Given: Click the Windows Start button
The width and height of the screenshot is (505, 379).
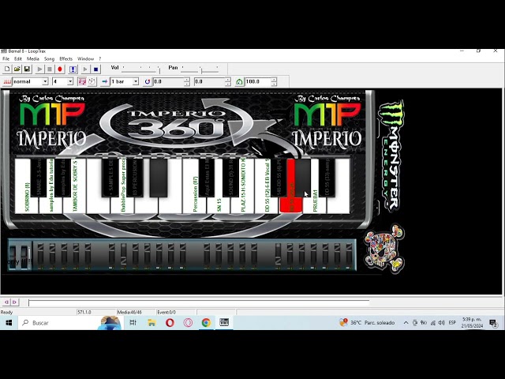Looking at the screenshot, I should pos(9,323).
